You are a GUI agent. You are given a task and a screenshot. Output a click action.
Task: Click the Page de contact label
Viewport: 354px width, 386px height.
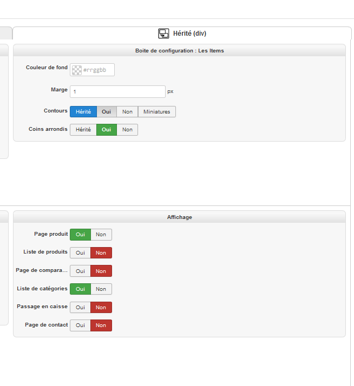pos(47,325)
